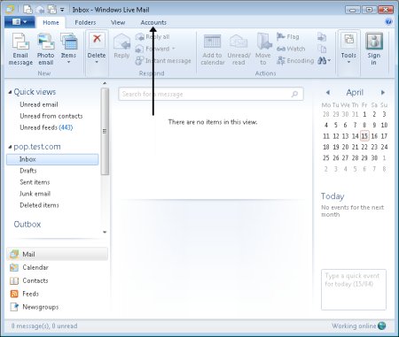Click the Quick Access Toolbar third icon
399x337 pixels.
point(52,10)
